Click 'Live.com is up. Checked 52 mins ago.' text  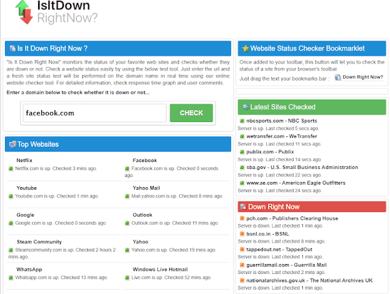pyautogui.click(x=171, y=277)
